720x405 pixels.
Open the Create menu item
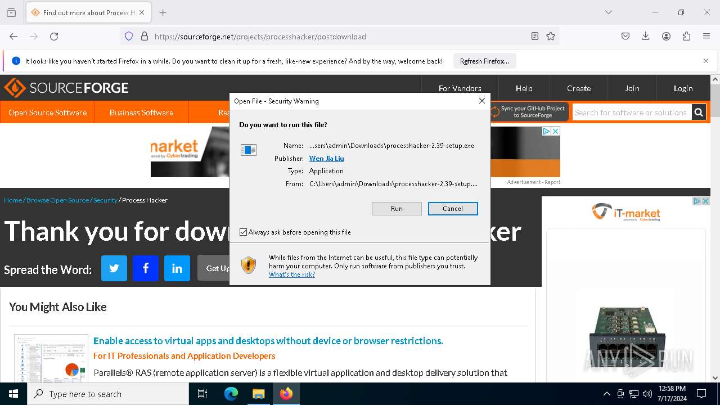(579, 88)
